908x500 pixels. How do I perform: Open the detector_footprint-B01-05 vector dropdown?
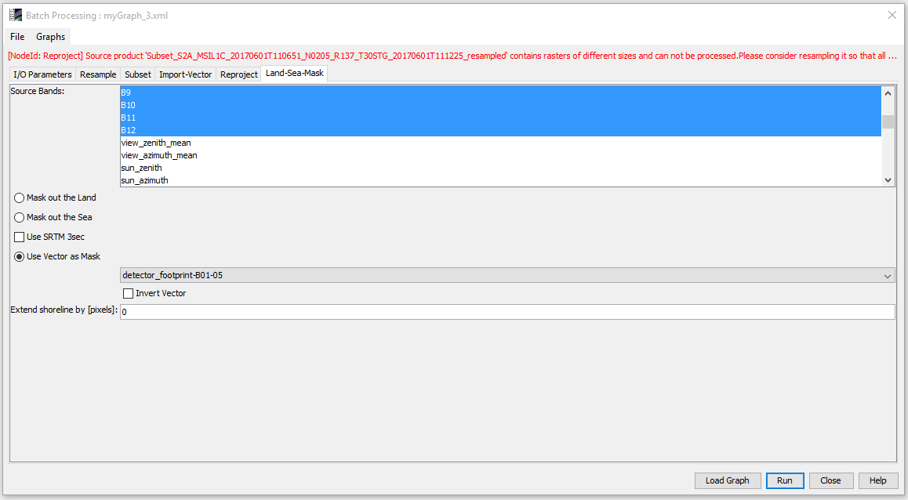point(507,275)
